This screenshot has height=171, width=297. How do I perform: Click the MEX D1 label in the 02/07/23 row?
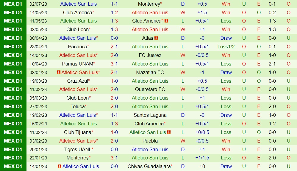(x=13, y=4)
